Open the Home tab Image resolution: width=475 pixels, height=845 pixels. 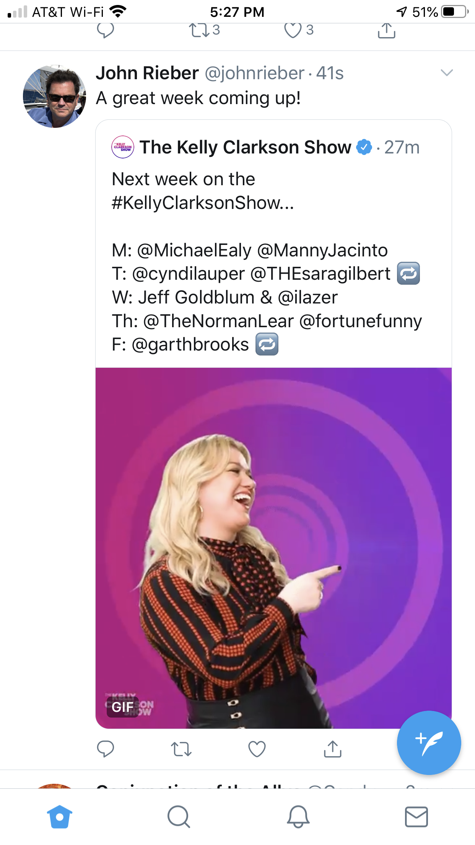60,817
